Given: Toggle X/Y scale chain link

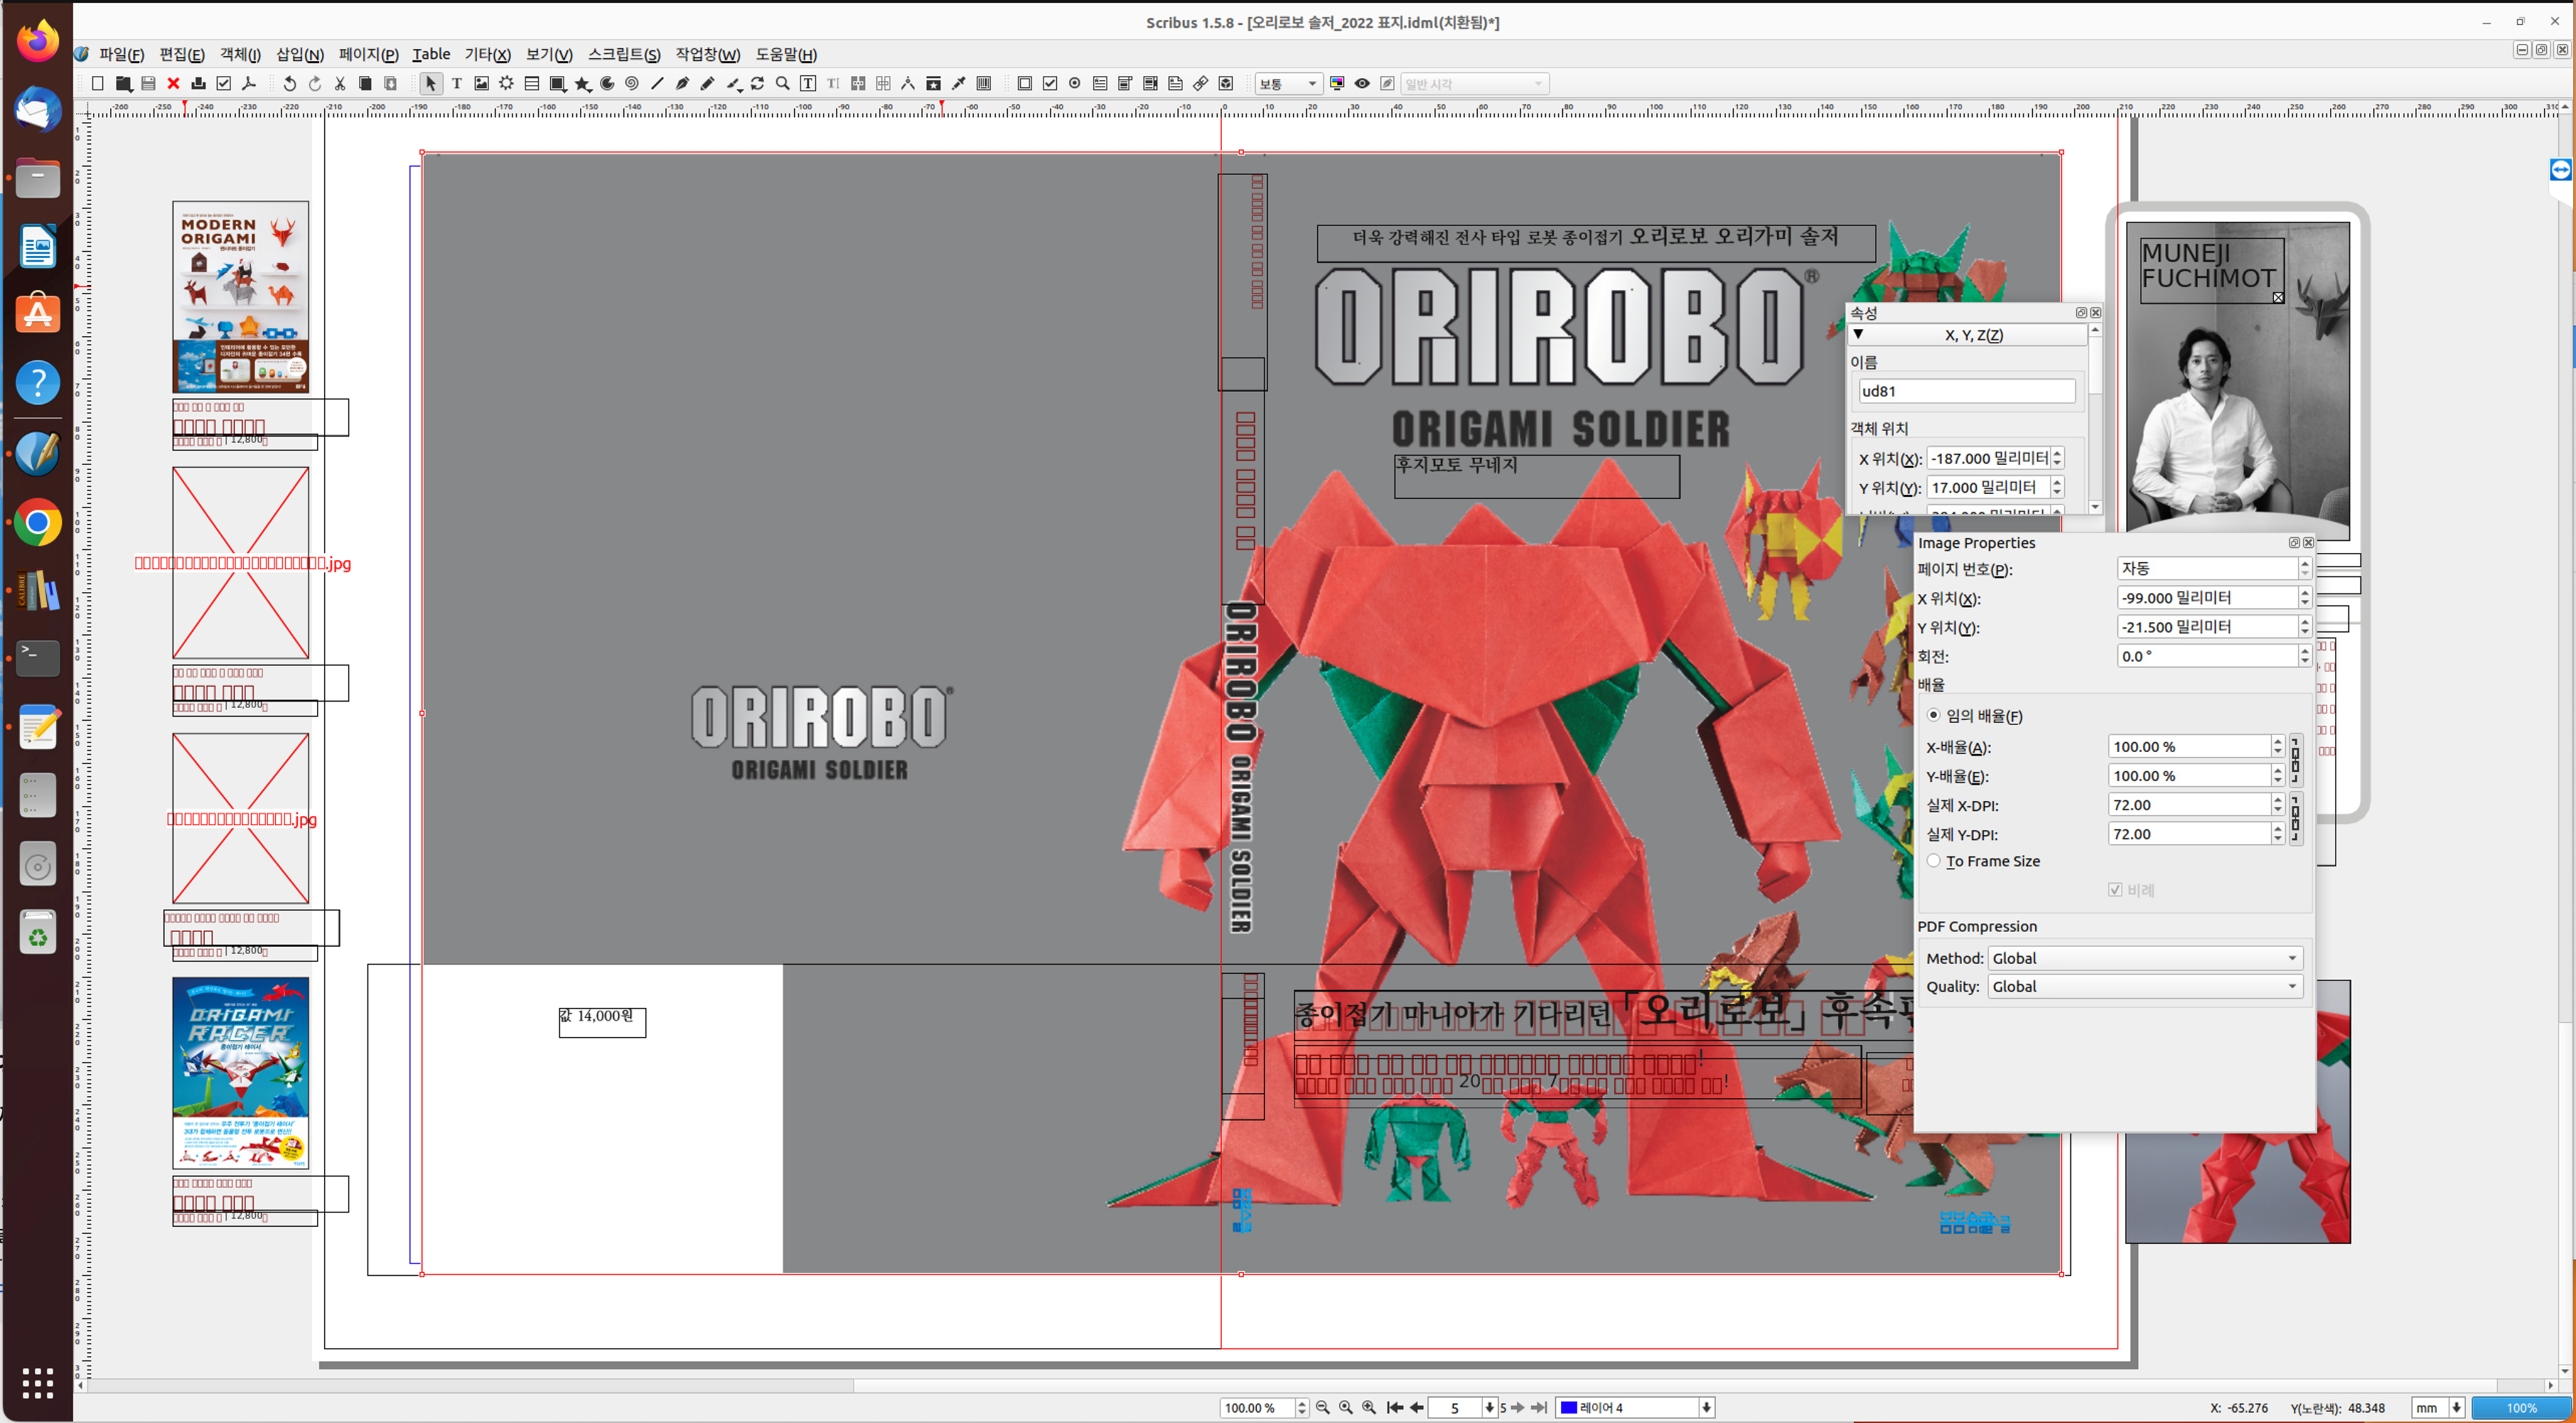Looking at the screenshot, I should (2295, 760).
